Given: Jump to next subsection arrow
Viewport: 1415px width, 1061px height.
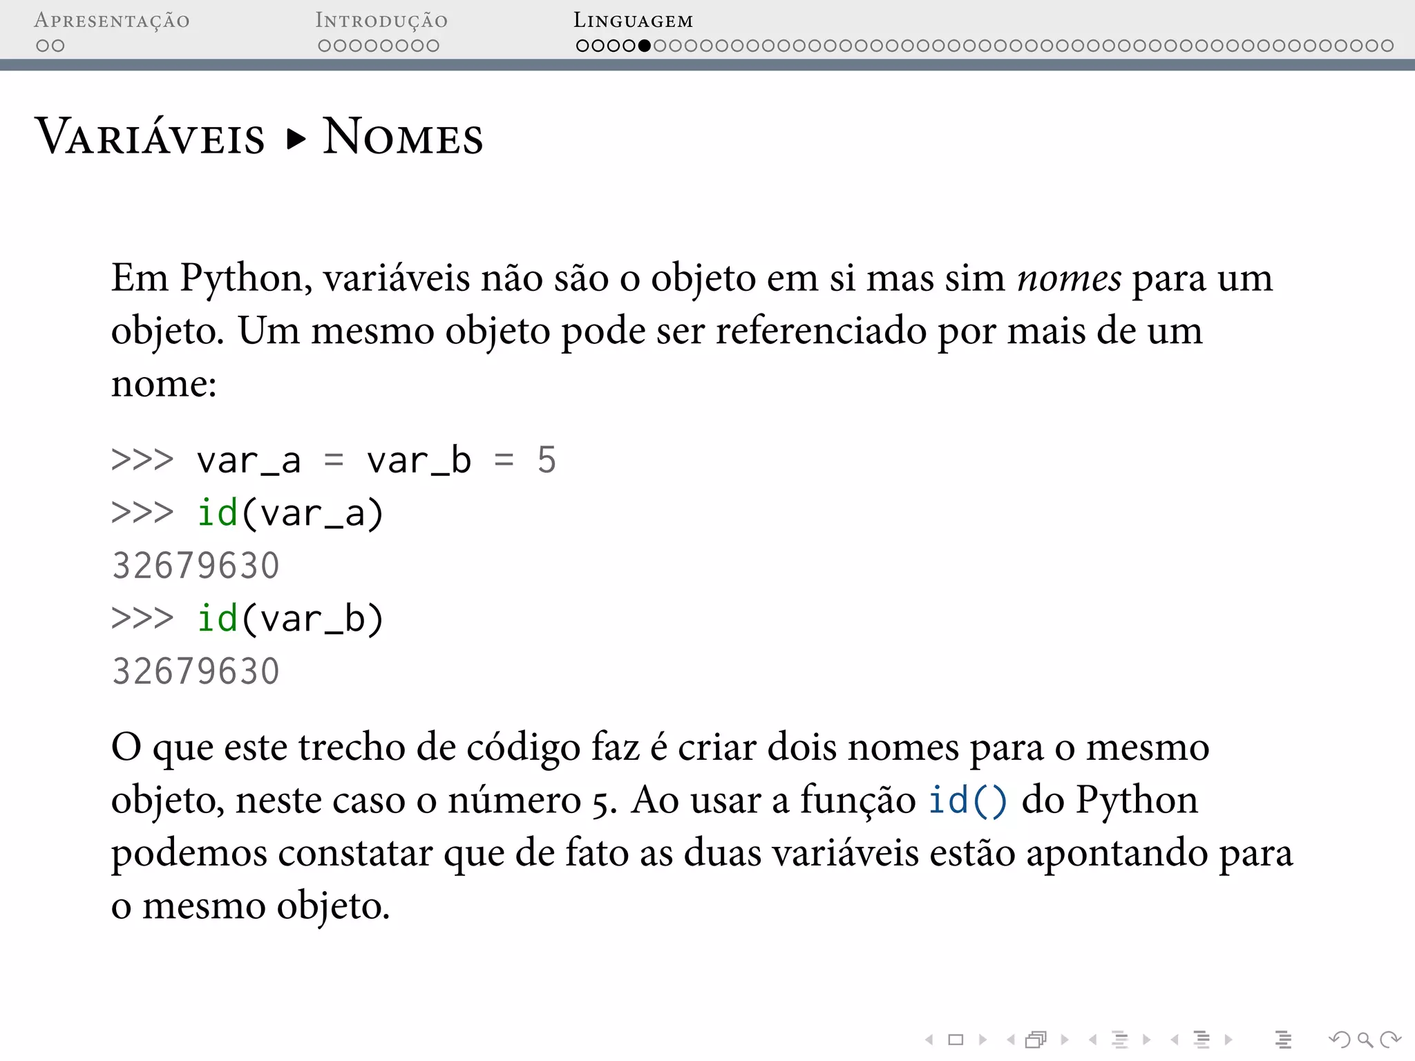Looking at the screenshot, I should coord(1147,1039).
